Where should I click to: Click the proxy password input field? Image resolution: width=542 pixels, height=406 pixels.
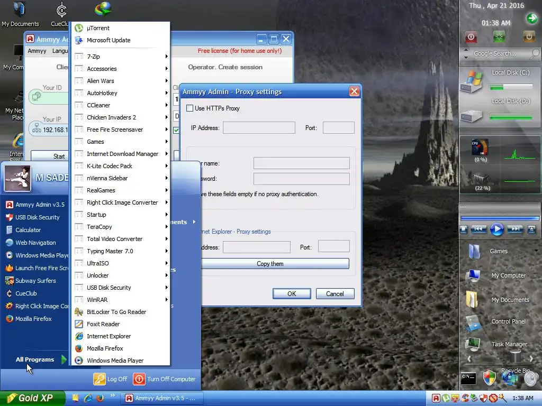[x=301, y=179]
